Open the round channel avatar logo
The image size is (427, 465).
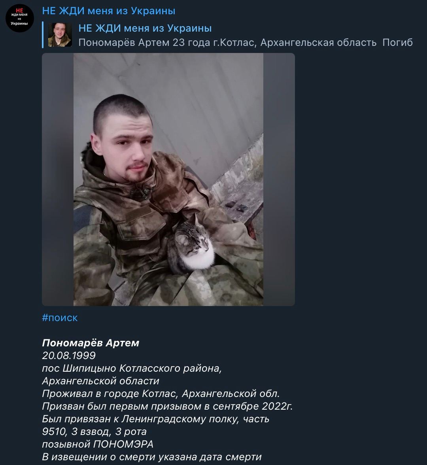(x=20, y=18)
